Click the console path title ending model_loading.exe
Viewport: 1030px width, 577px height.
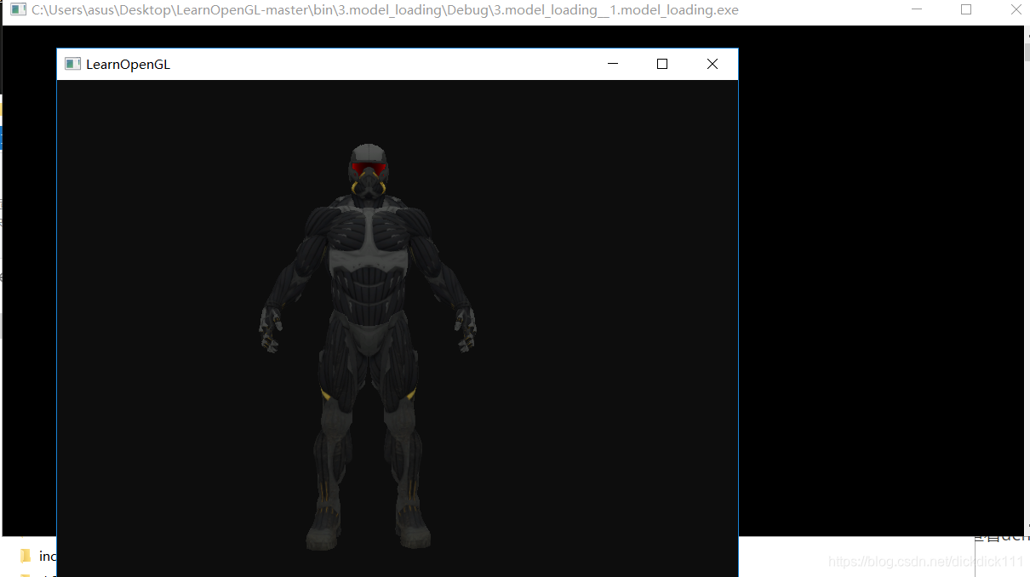(385, 10)
